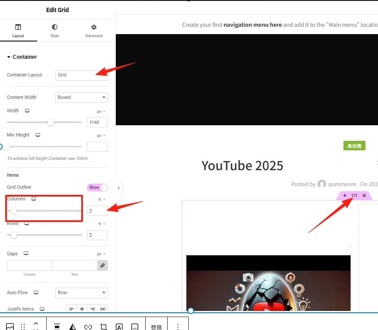The image size is (378, 330).
Task: Click the Width value field showing 1140
Action: pyautogui.click(x=97, y=122)
